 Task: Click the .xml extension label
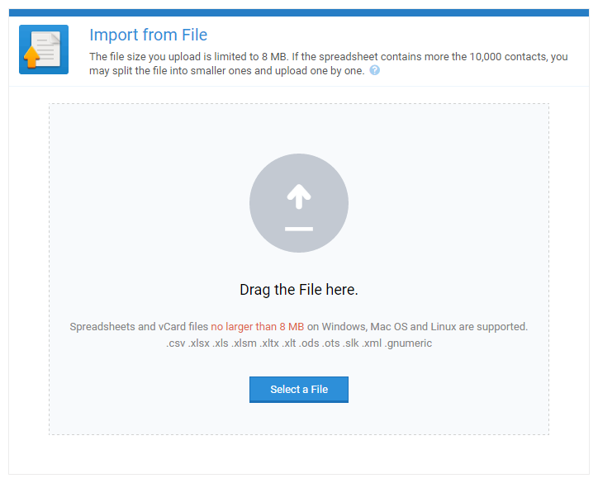pyautogui.click(x=372, y=343)
